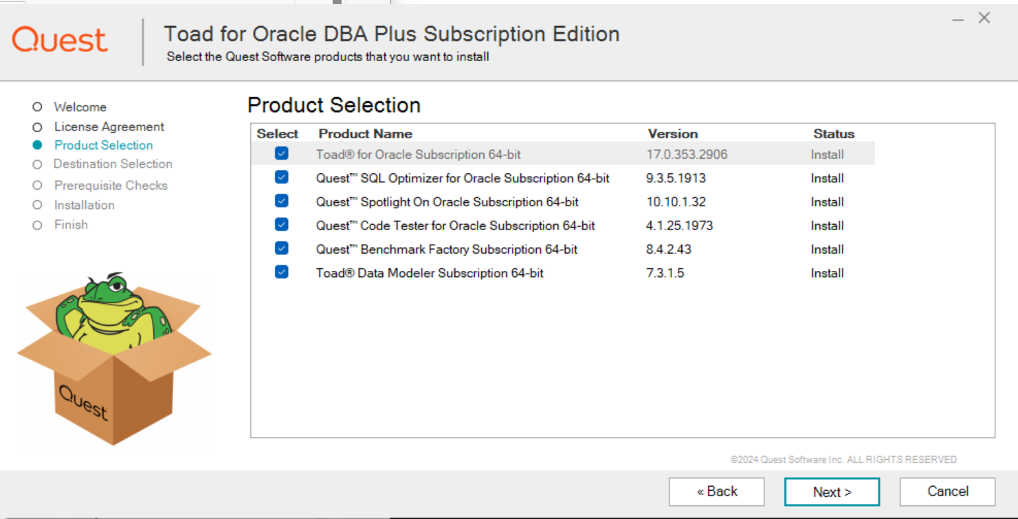Click version 7.3.1.5 cell
Image resolution: width=1018 pixels, height=519 pixels.
click(665, 273)
